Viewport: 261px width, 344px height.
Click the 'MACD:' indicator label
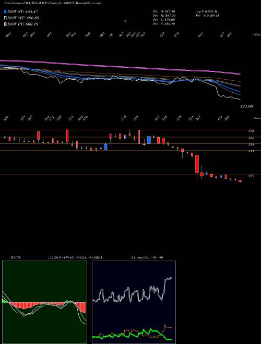coord(16,257)
